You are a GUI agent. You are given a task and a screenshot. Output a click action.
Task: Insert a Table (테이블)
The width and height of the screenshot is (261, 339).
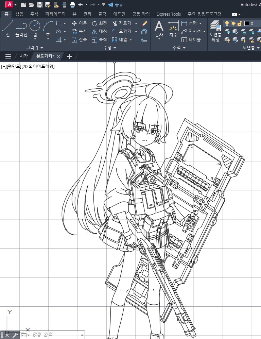(191, 39)
